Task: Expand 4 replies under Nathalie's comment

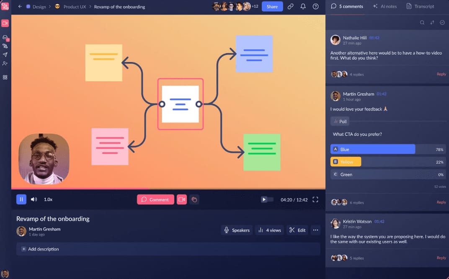Action: [x=356, y=75]
